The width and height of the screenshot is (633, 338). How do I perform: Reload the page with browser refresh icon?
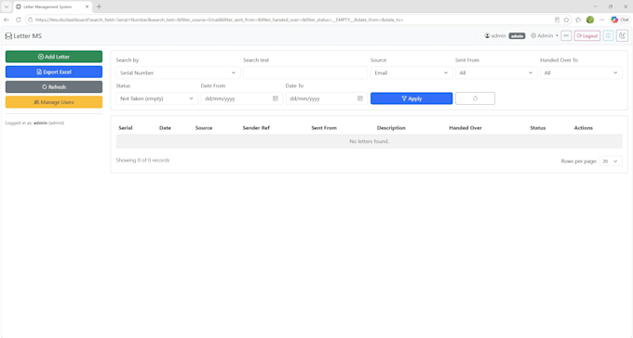click(19, 19)
